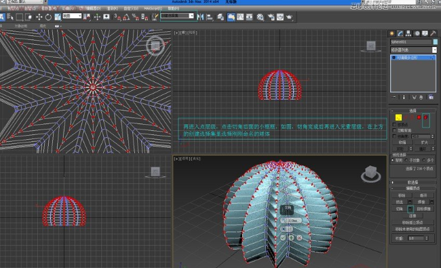441x268 pixels.
Task: Click the Use Pivot Point Center icon
Action: click(x=88, y=17)
